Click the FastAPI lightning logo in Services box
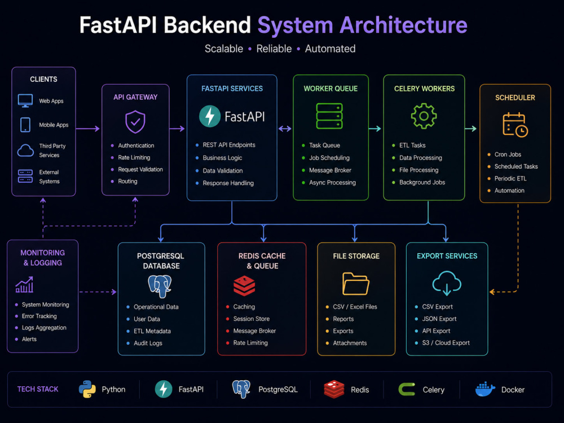Image resolution: width=564 pixels, height=423 pixels. (210, 116)
